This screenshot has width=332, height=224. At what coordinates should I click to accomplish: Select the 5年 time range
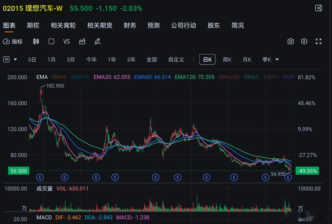pos(131,60)
